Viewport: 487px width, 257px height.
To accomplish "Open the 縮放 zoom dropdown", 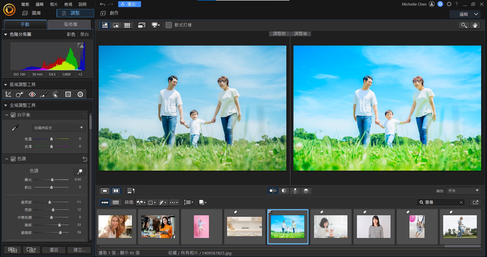I will point(463,191).
